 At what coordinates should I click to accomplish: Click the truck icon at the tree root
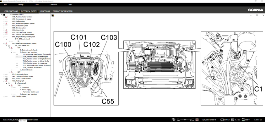[4, 15]
